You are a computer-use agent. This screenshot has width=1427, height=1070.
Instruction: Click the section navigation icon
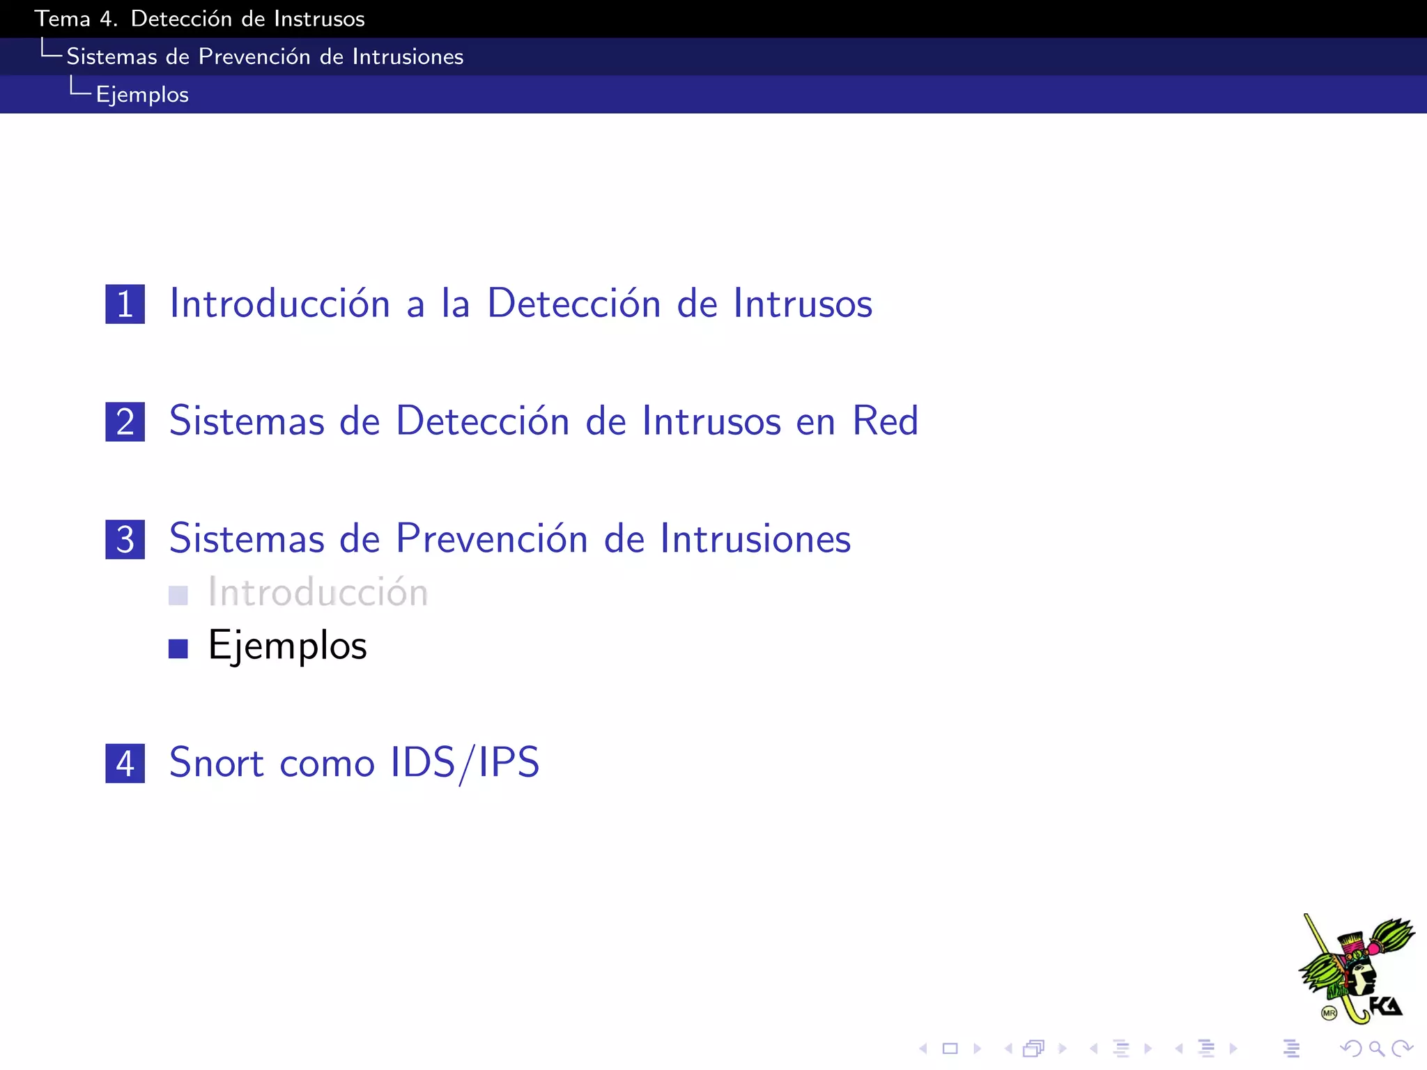(1206, 1048)
